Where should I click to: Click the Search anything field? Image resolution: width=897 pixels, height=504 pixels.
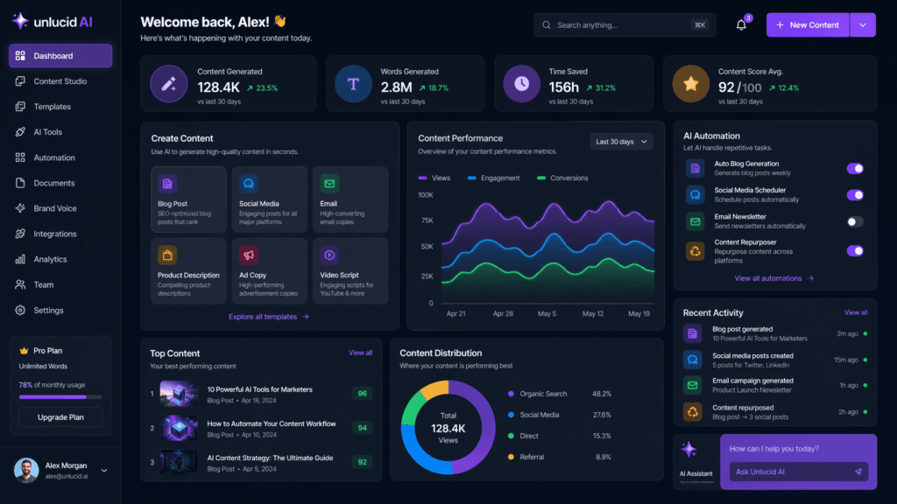tap(625, 25)
